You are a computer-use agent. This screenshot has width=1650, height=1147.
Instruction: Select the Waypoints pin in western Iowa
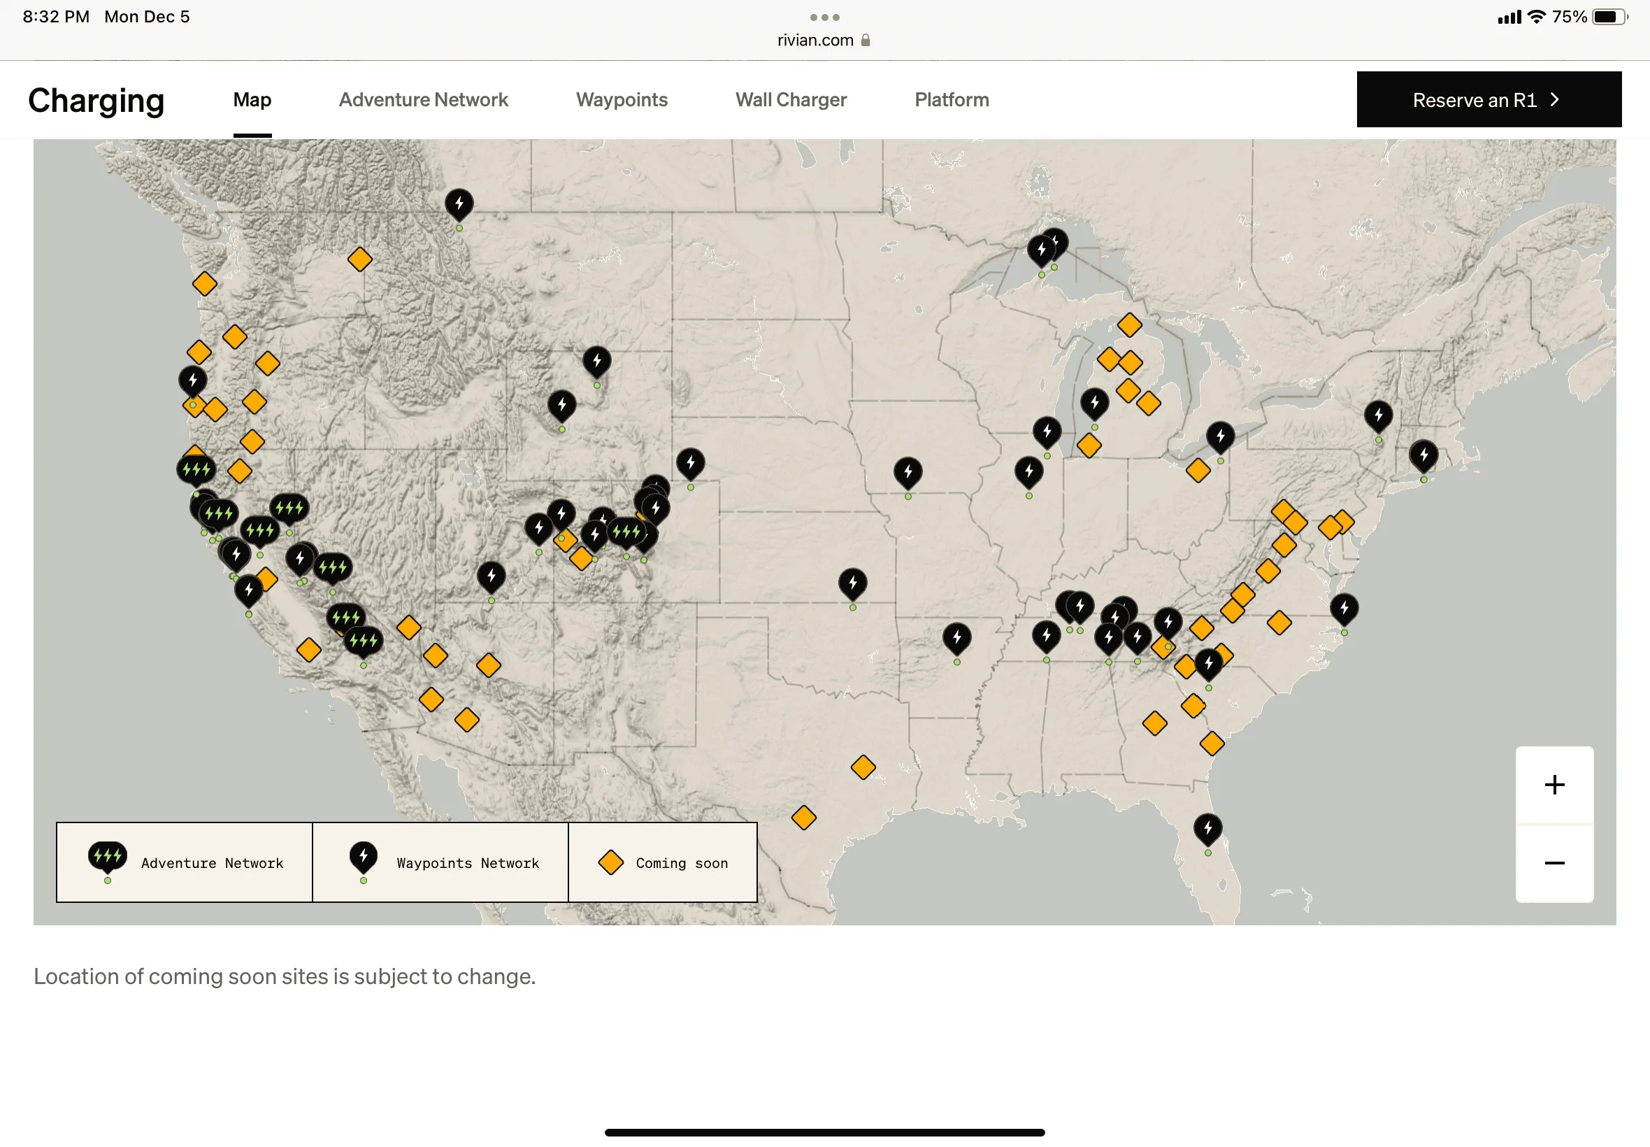pos(908,473)
